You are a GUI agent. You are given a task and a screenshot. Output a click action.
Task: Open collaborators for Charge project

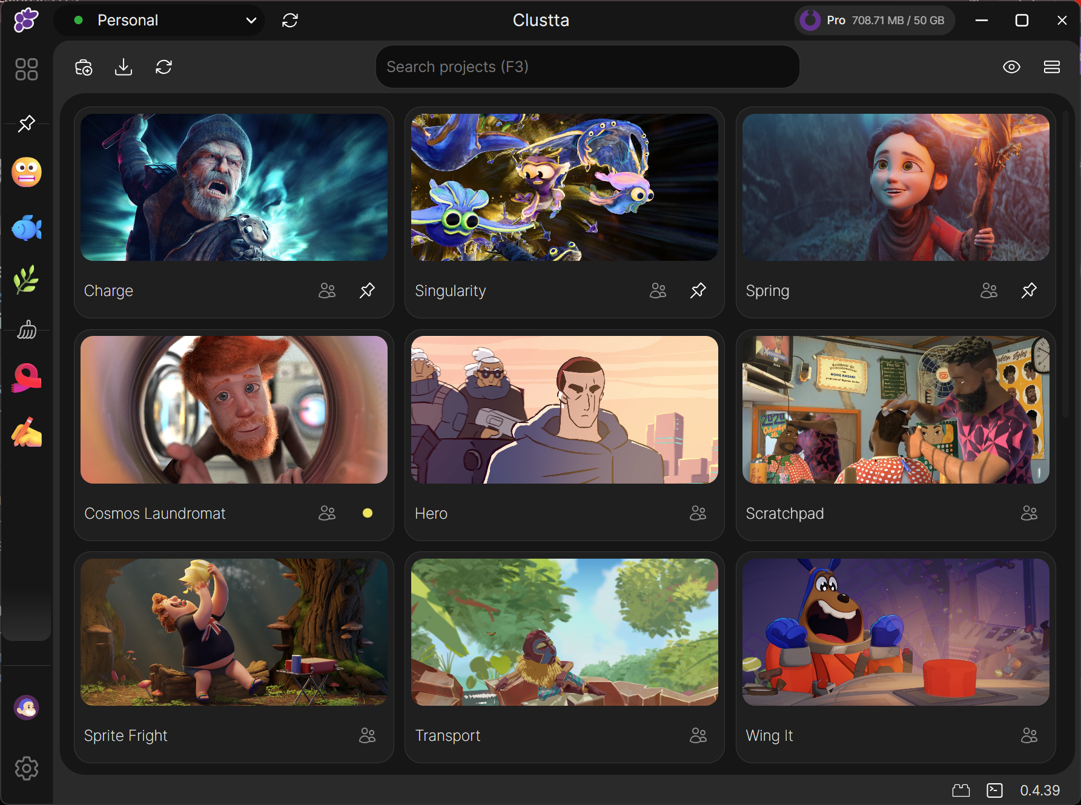point(327,291)
